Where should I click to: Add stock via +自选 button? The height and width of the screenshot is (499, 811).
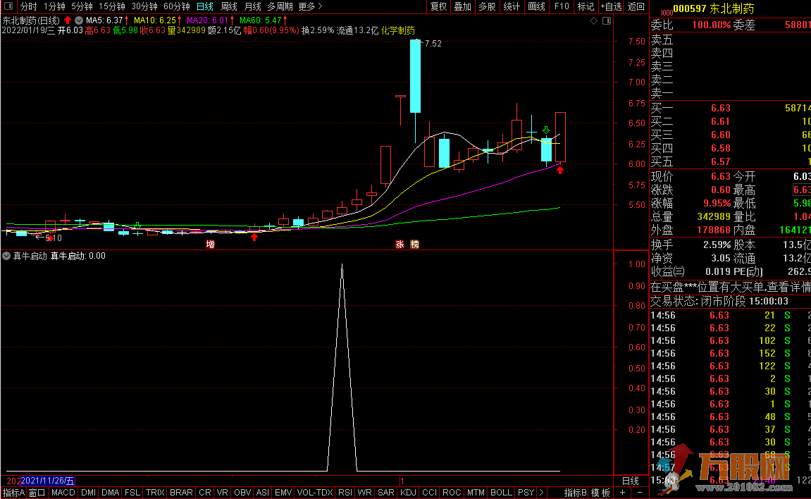pos(611,6)
